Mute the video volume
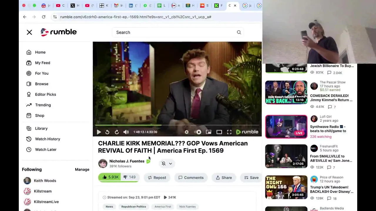 tap(126, 132)
